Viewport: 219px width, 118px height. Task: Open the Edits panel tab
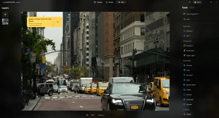[x=192, y=8]
